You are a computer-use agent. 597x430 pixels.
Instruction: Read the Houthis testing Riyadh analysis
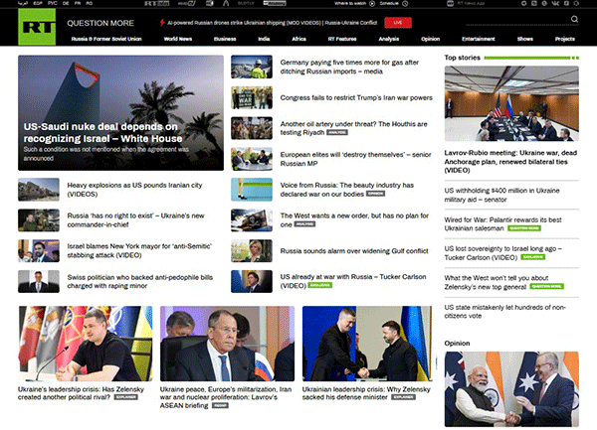[353, 128]
